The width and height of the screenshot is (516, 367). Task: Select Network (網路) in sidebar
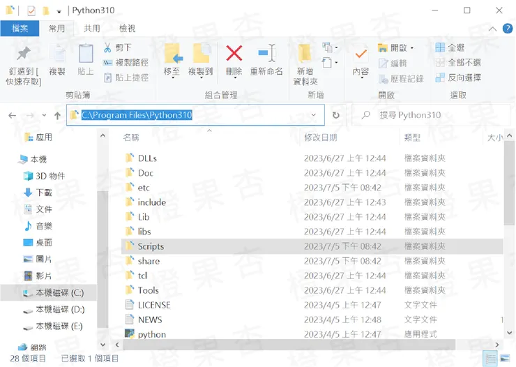32,347
